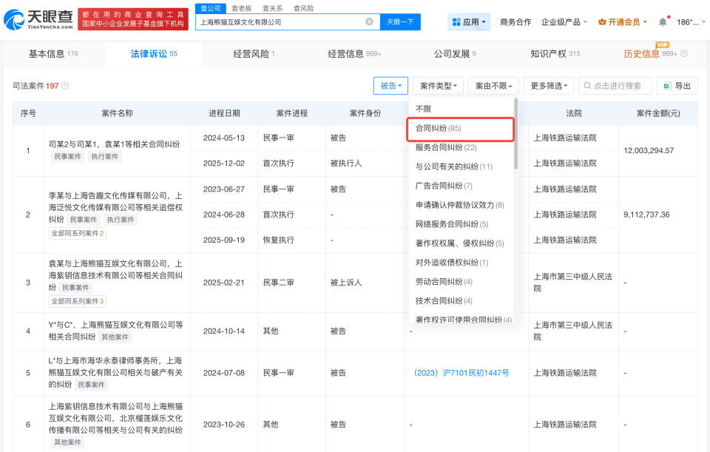Click the Excel icon on 导出
This screenshot has width=710, height=452.
[666, 86]
